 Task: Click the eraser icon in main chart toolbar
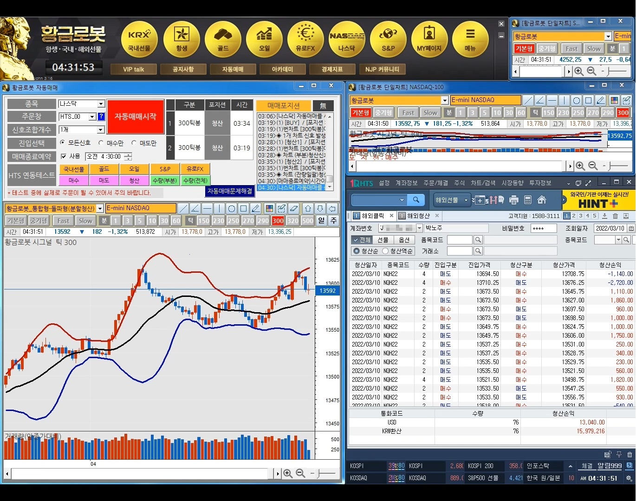click(293, 208)
